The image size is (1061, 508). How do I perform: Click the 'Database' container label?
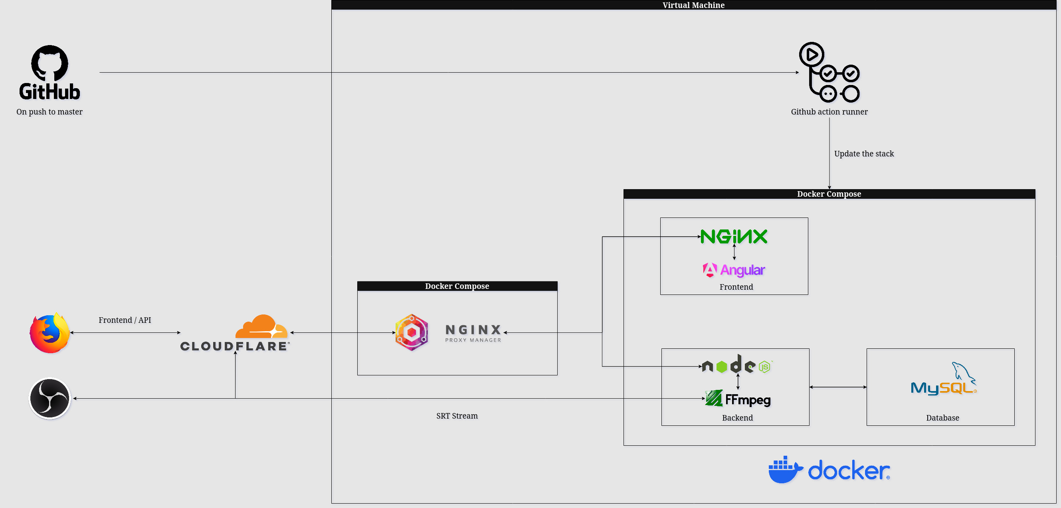(942, 418)
